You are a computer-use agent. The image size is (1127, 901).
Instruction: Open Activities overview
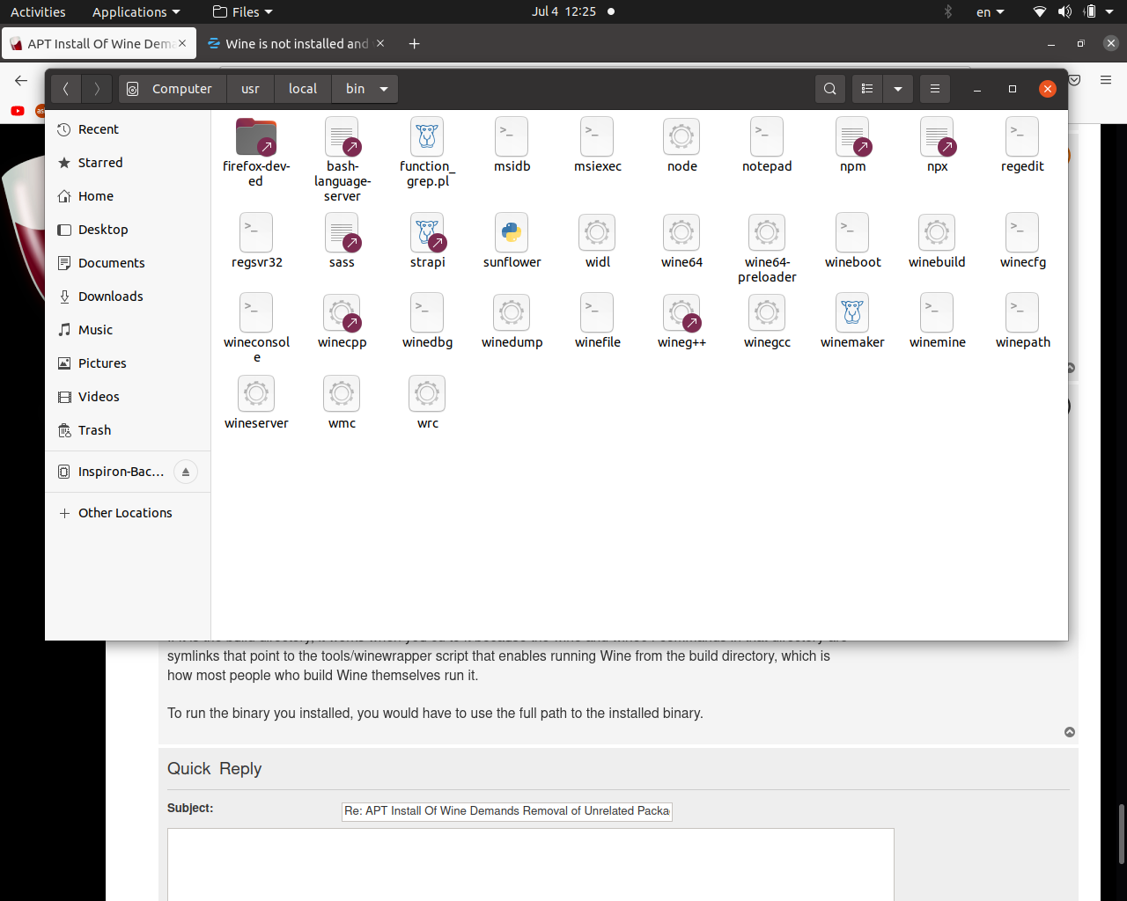tap(38, 11)
